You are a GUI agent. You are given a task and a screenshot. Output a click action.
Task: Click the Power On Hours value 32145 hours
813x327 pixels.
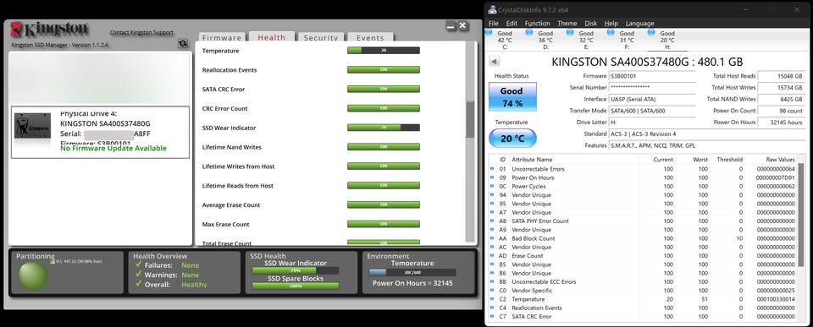click(781, 123)
